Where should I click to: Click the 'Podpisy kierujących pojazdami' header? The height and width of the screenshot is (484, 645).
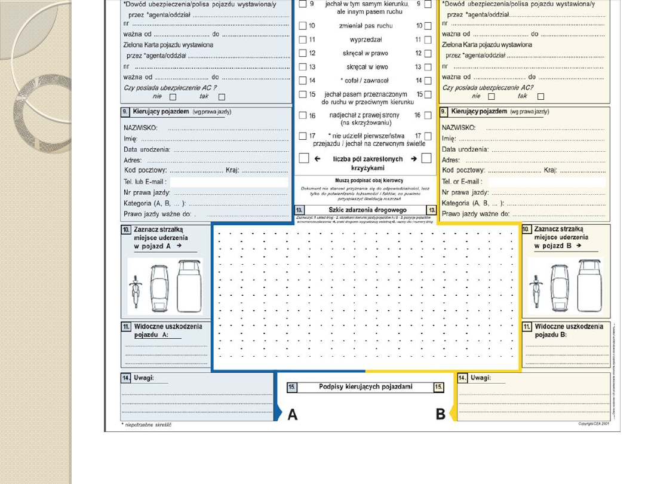365,387
